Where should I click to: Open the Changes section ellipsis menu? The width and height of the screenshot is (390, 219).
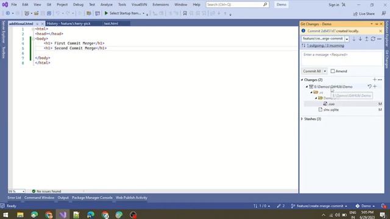380,80
